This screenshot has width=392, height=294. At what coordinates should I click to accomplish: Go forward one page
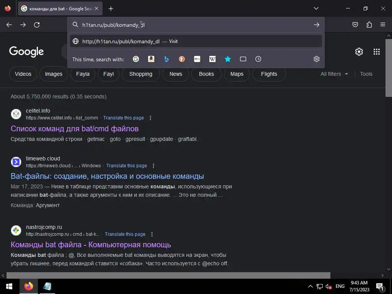click(x=23, y=25)
